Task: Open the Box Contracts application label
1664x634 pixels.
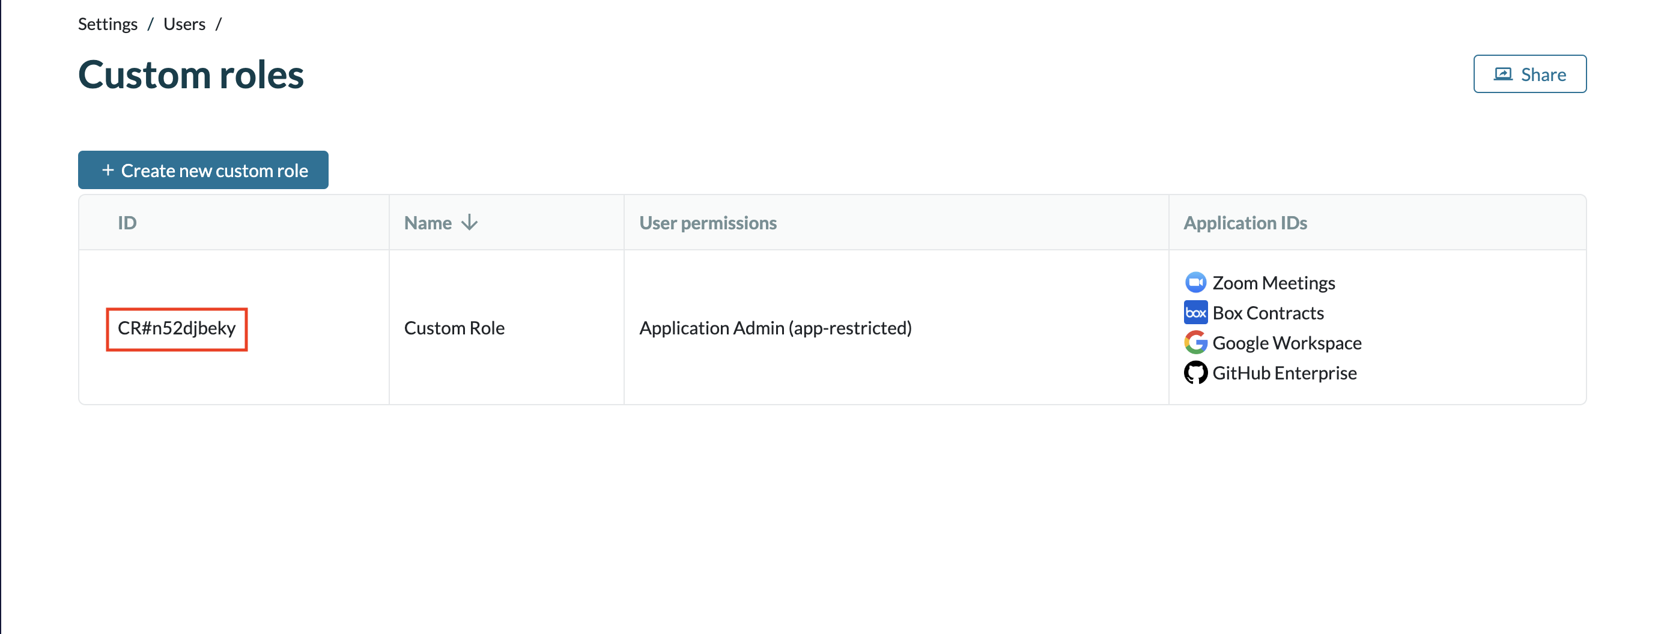Action: coord(1268,313)
